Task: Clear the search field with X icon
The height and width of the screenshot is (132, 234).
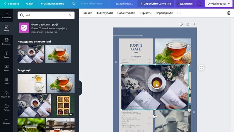Action: [70, 15]
